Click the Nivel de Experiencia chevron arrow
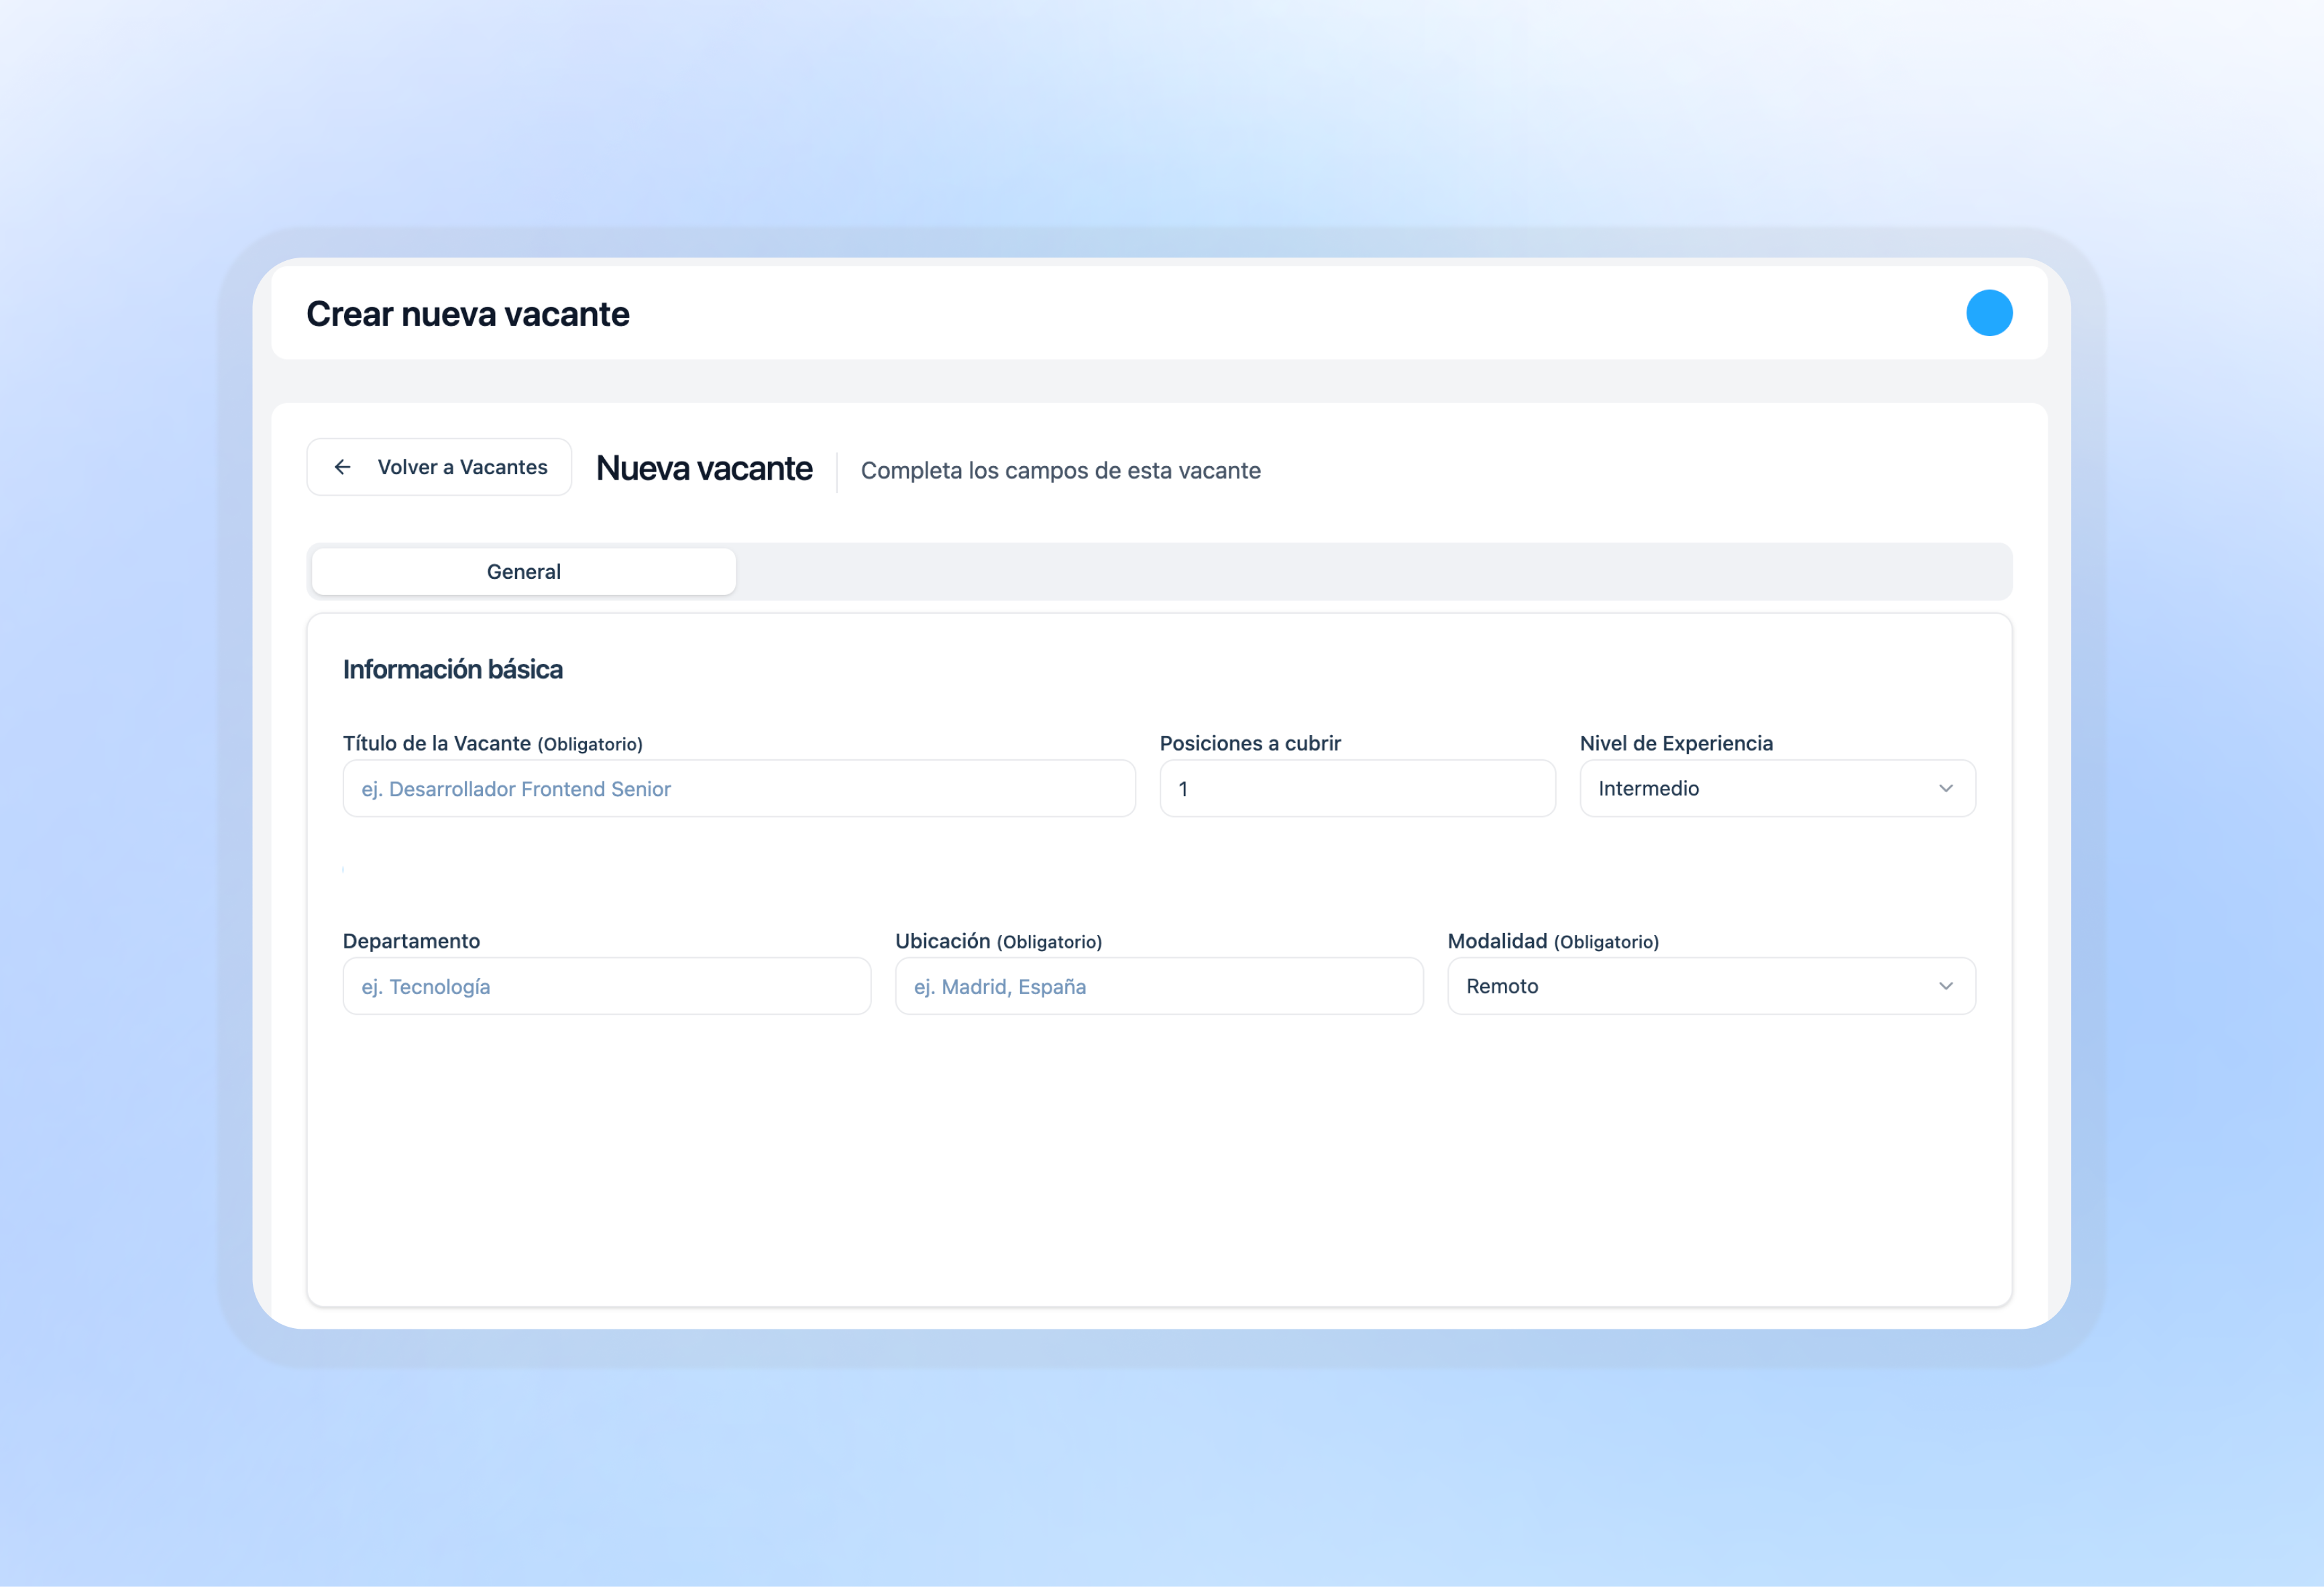Viewport: 2324px width, 1587px height. pos(1945,788)
